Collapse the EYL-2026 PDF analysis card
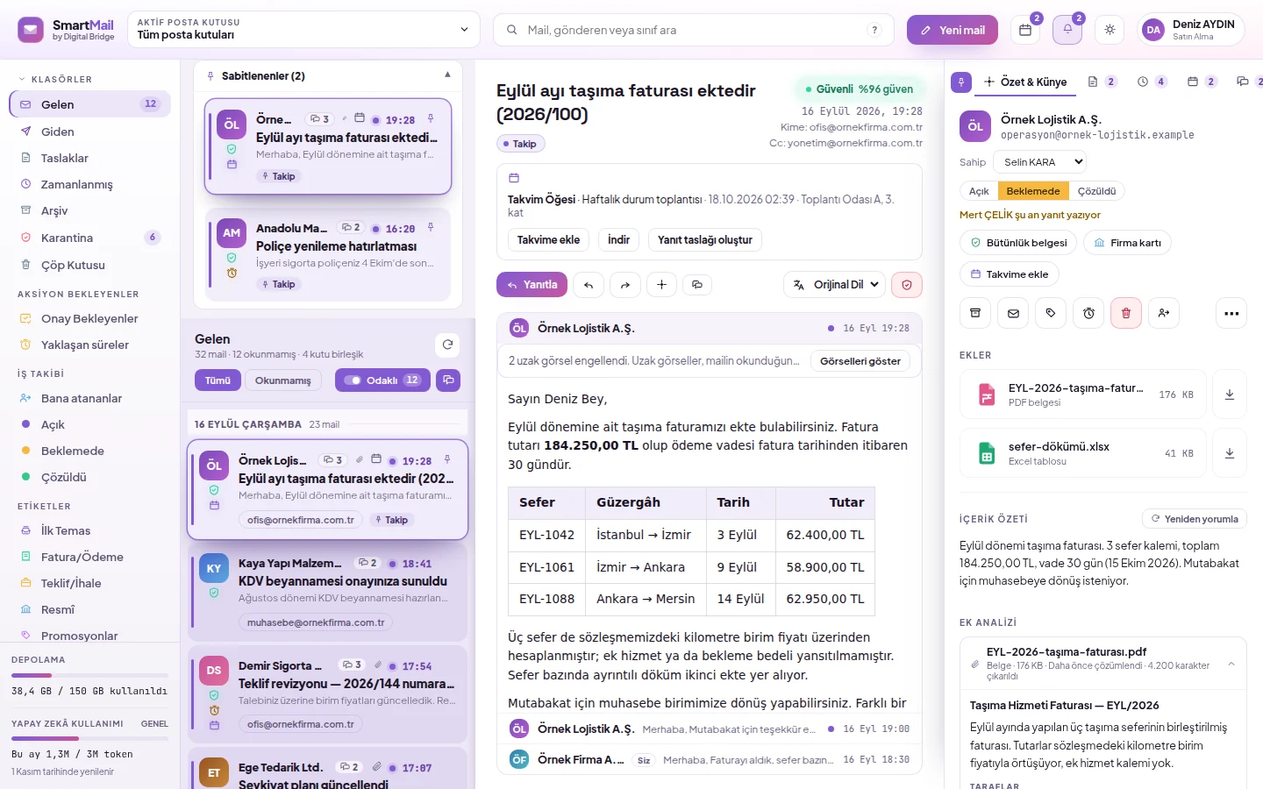 click(1231, 665)
